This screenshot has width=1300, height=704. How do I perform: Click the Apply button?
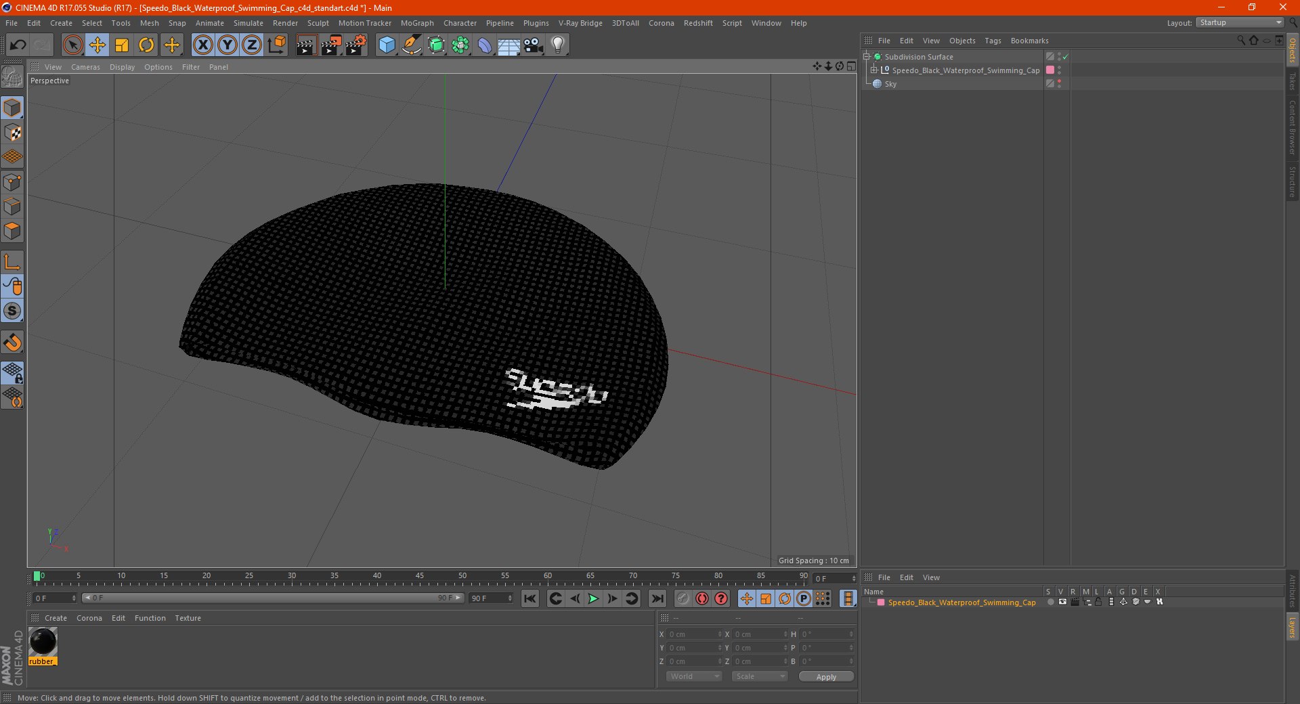[x=825, y=676]
